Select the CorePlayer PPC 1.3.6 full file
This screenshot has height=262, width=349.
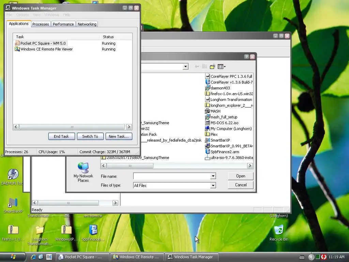click(x=229, y=76)
